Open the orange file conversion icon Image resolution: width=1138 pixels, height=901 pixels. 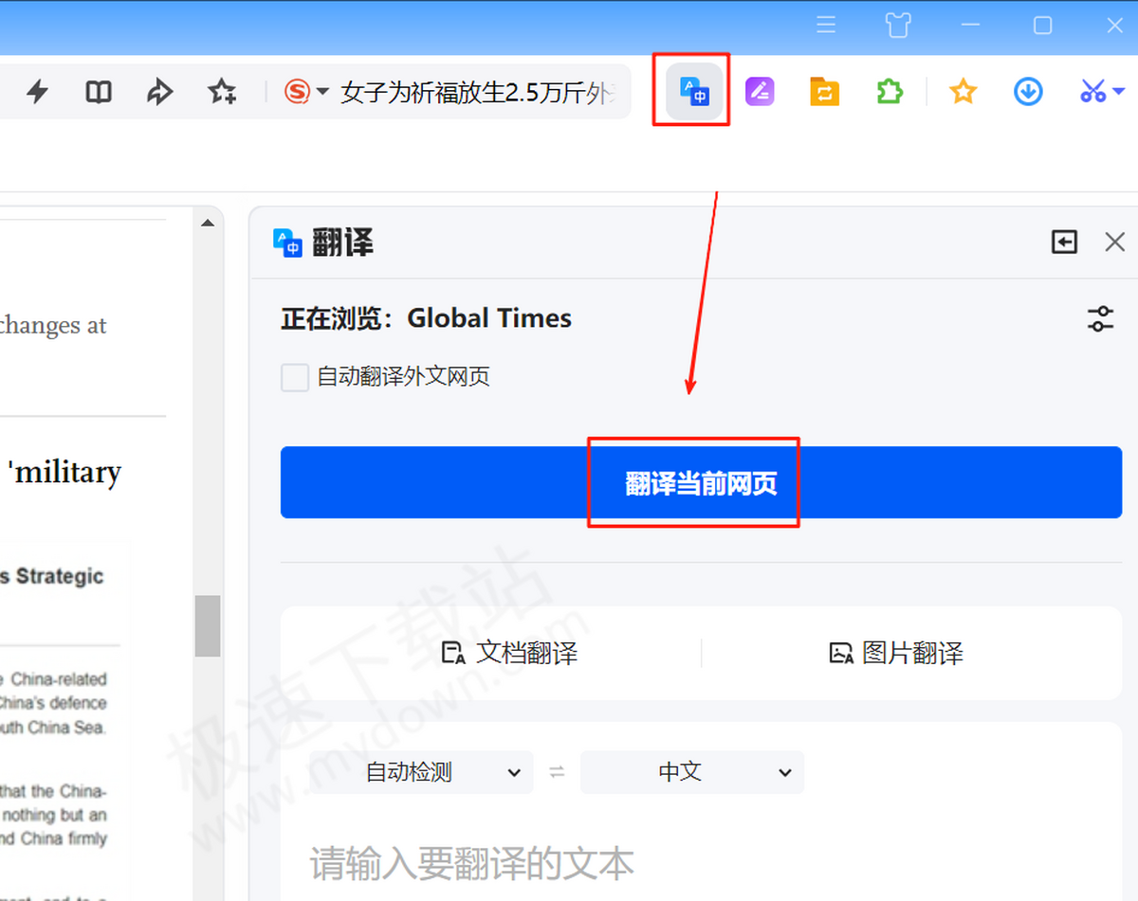824,91
